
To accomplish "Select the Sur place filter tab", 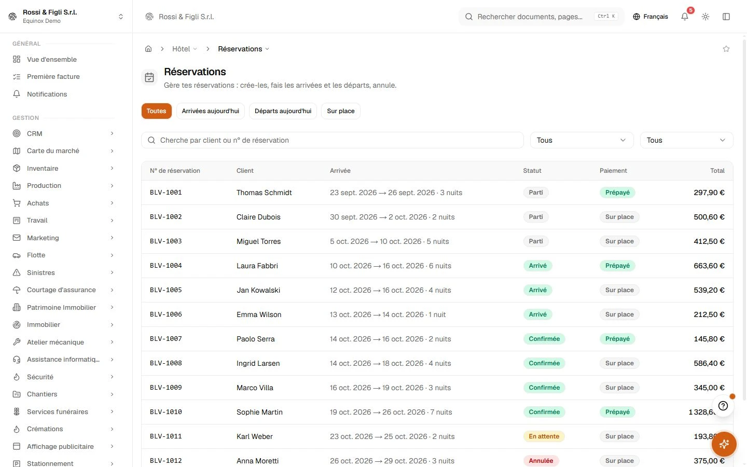I will (341, 111).
